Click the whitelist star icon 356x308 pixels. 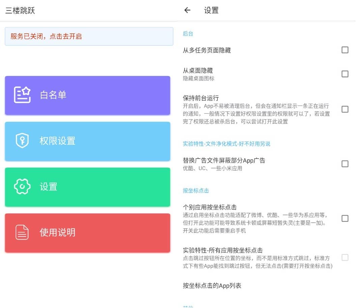[x=22, y=95]
